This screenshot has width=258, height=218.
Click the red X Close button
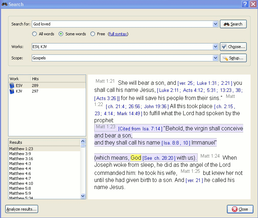(240, 209)
